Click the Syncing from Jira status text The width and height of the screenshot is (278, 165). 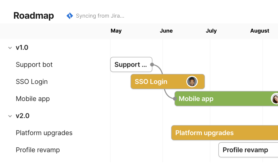pos(100,16)
